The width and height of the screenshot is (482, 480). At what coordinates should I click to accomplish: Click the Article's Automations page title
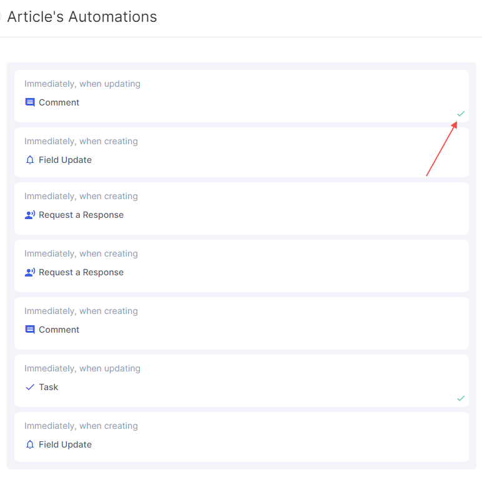tap(82, 17)
